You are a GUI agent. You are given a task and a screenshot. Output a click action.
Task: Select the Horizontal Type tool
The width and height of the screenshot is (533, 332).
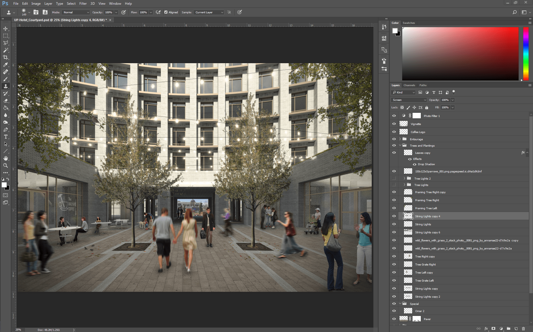(6, 137)
